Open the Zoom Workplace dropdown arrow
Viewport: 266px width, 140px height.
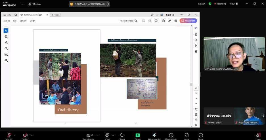click(22, 4)
